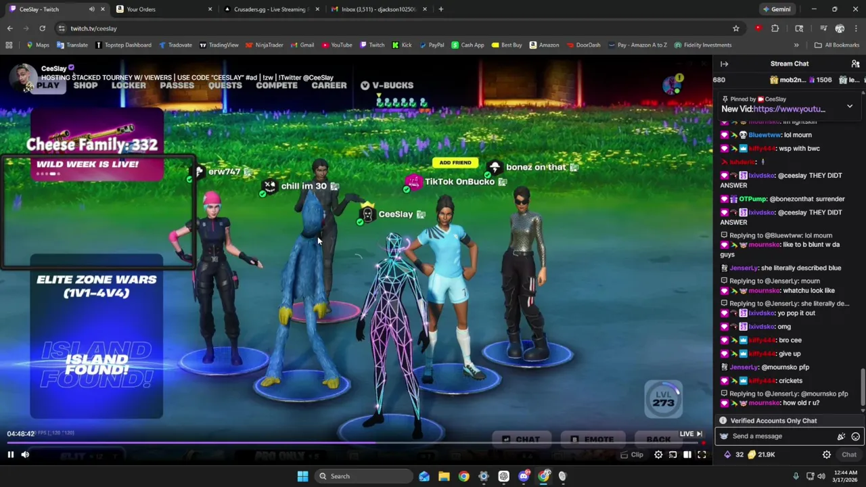Mute the stream volume icon
The image size is (866, 487).
pyautogui.click(x=25, y=455)
